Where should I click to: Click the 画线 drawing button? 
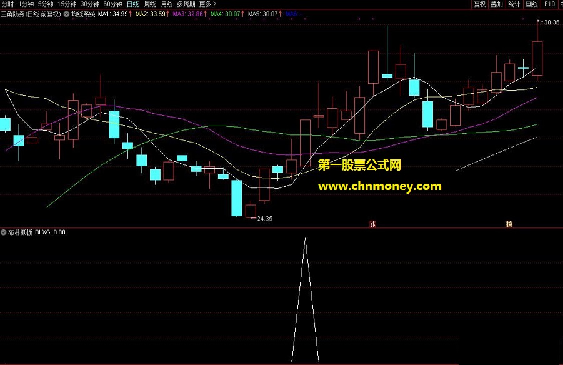[531, 4]
